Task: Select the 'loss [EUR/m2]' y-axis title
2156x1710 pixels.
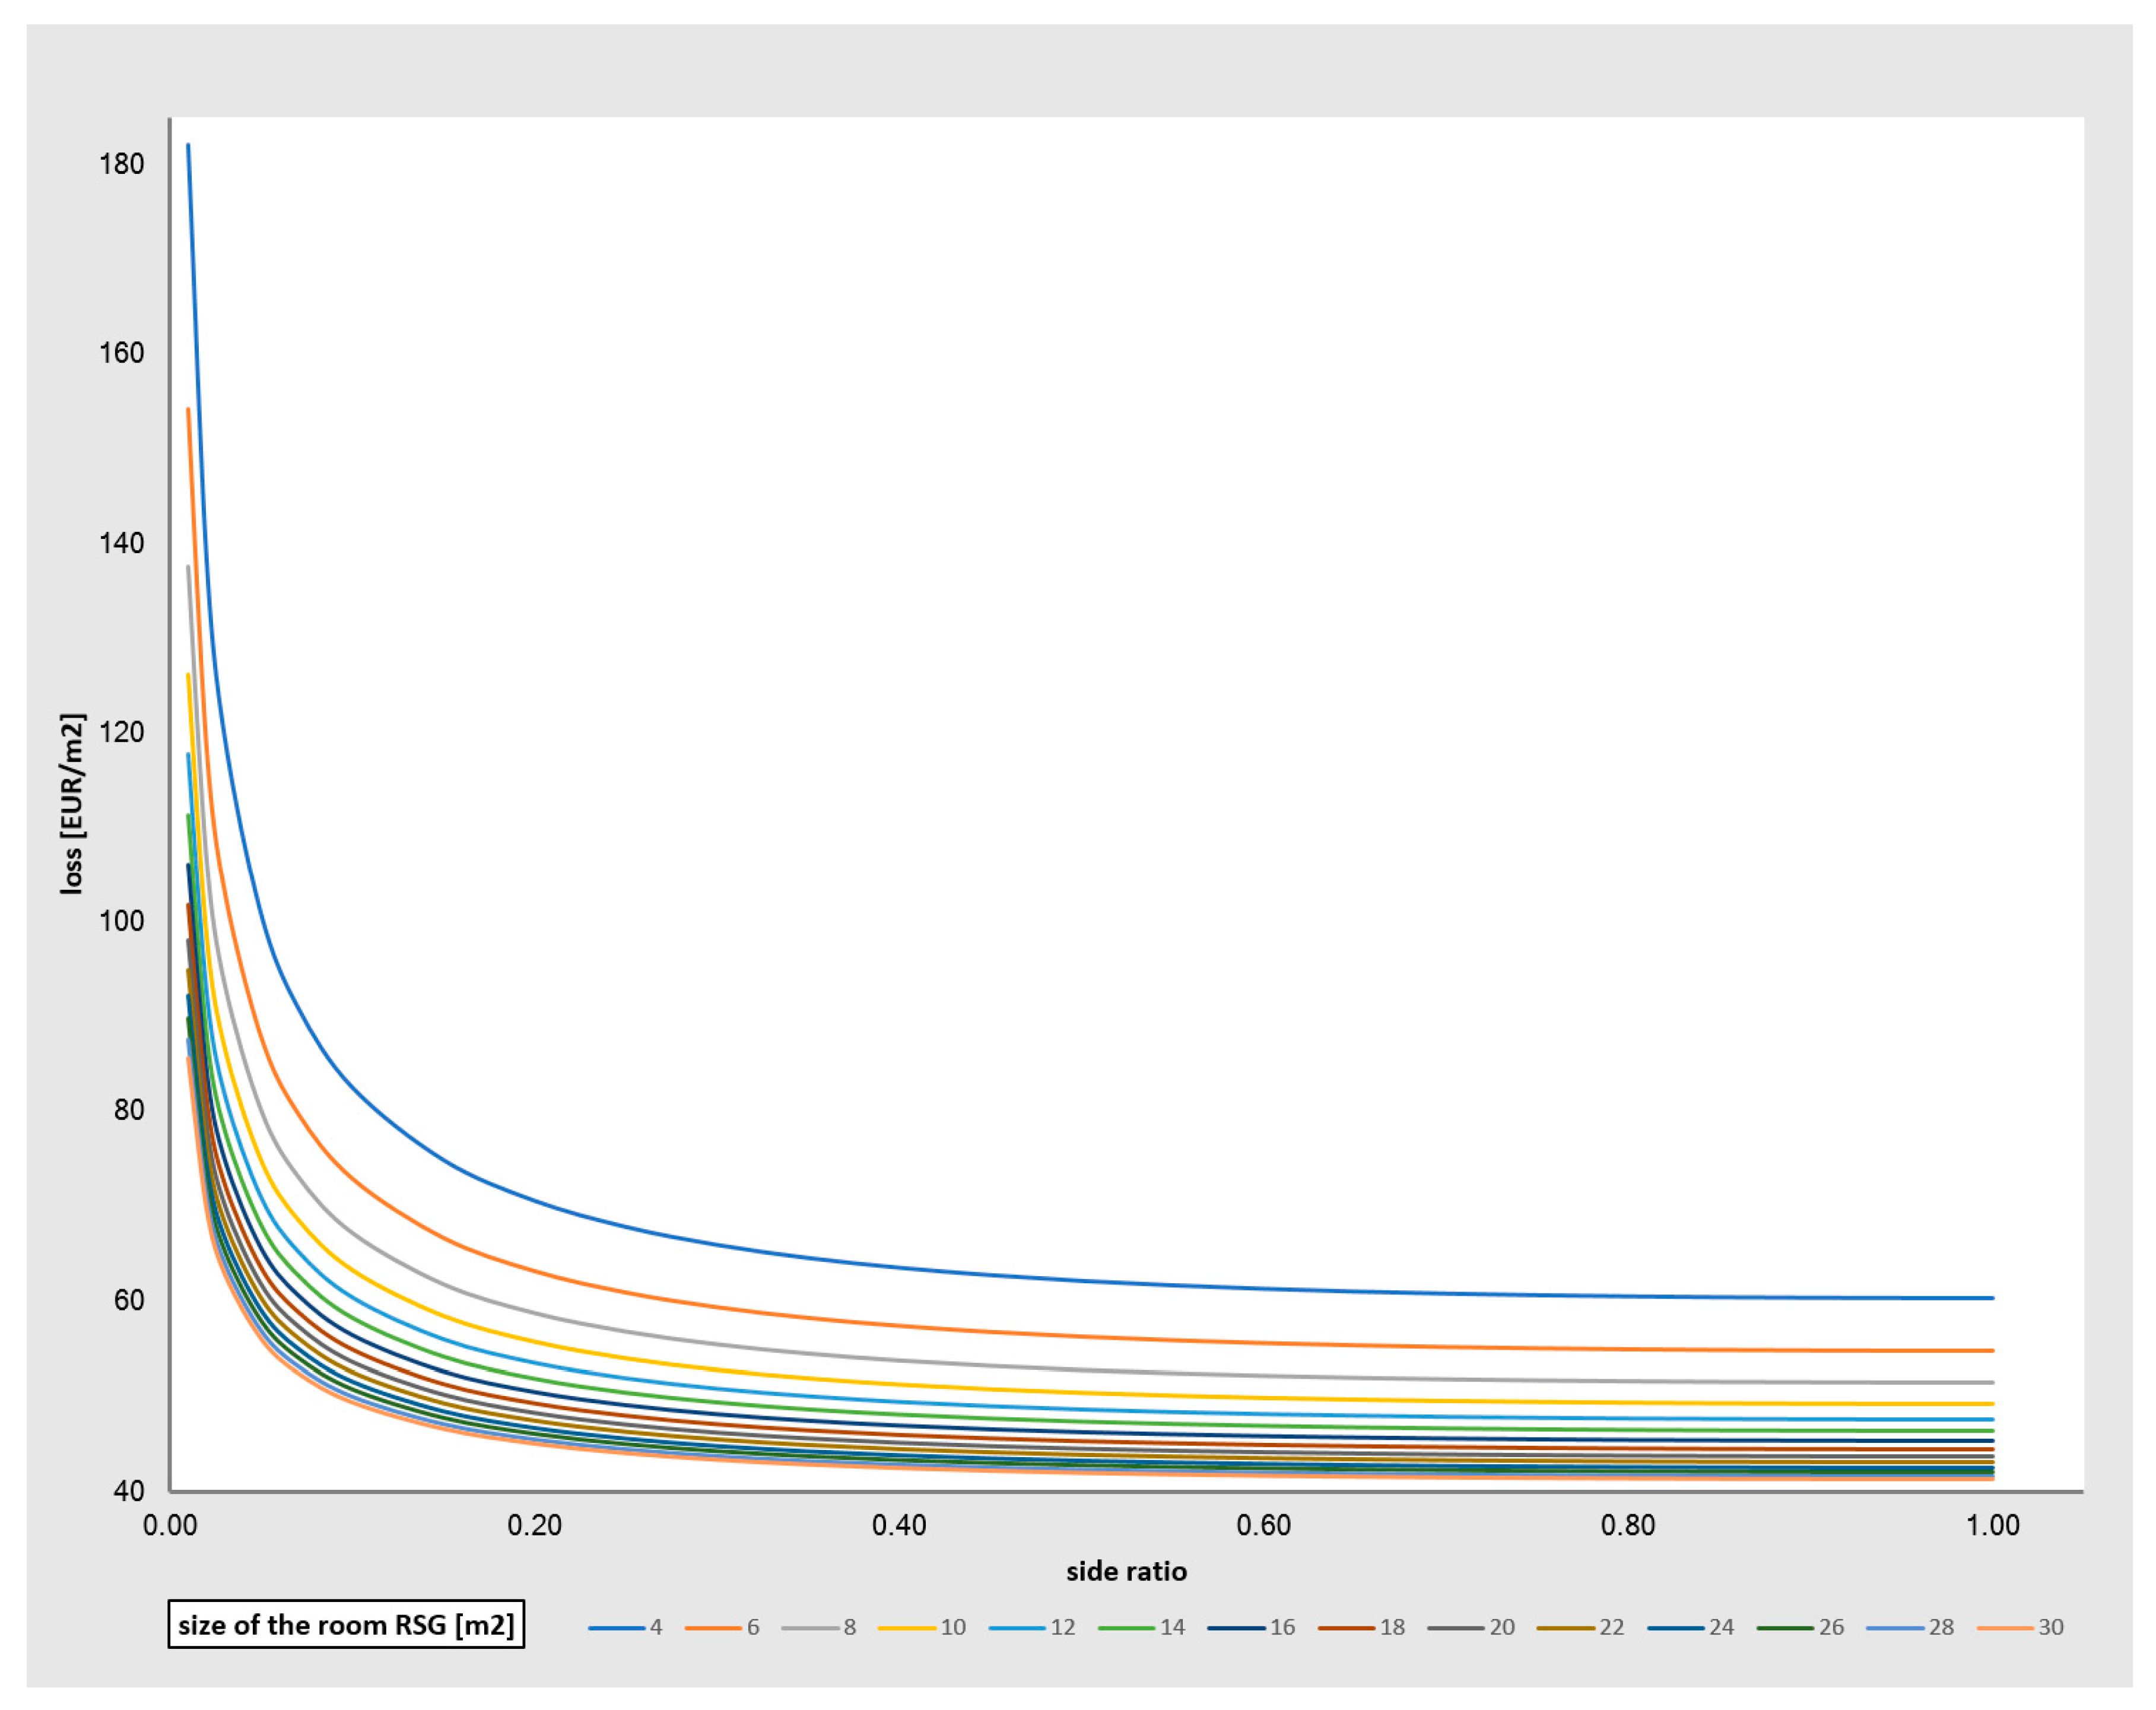Action: pos(72,803)
